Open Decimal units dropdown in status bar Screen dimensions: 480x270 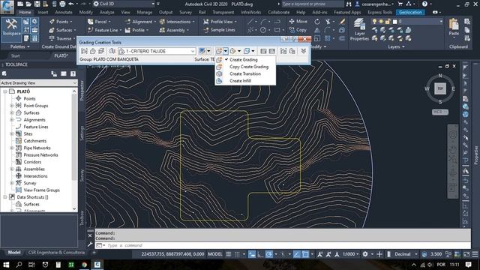click(406, 254)
